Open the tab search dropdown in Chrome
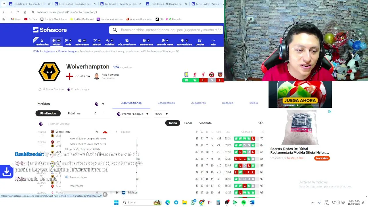This screenshot has height=207, width=368. [x=4, y=4]
